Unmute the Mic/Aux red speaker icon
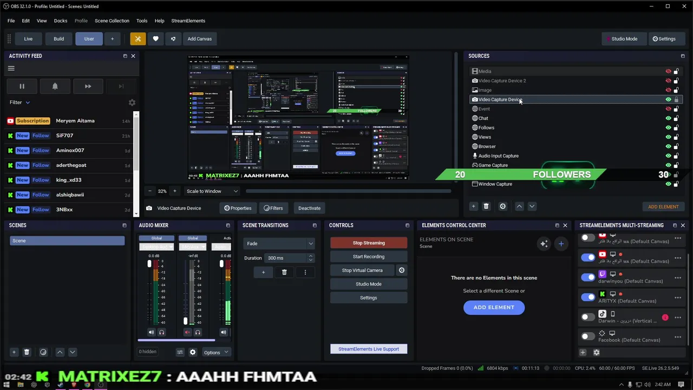This screenshot has width=693, height=390. click(x=188, y=332)
